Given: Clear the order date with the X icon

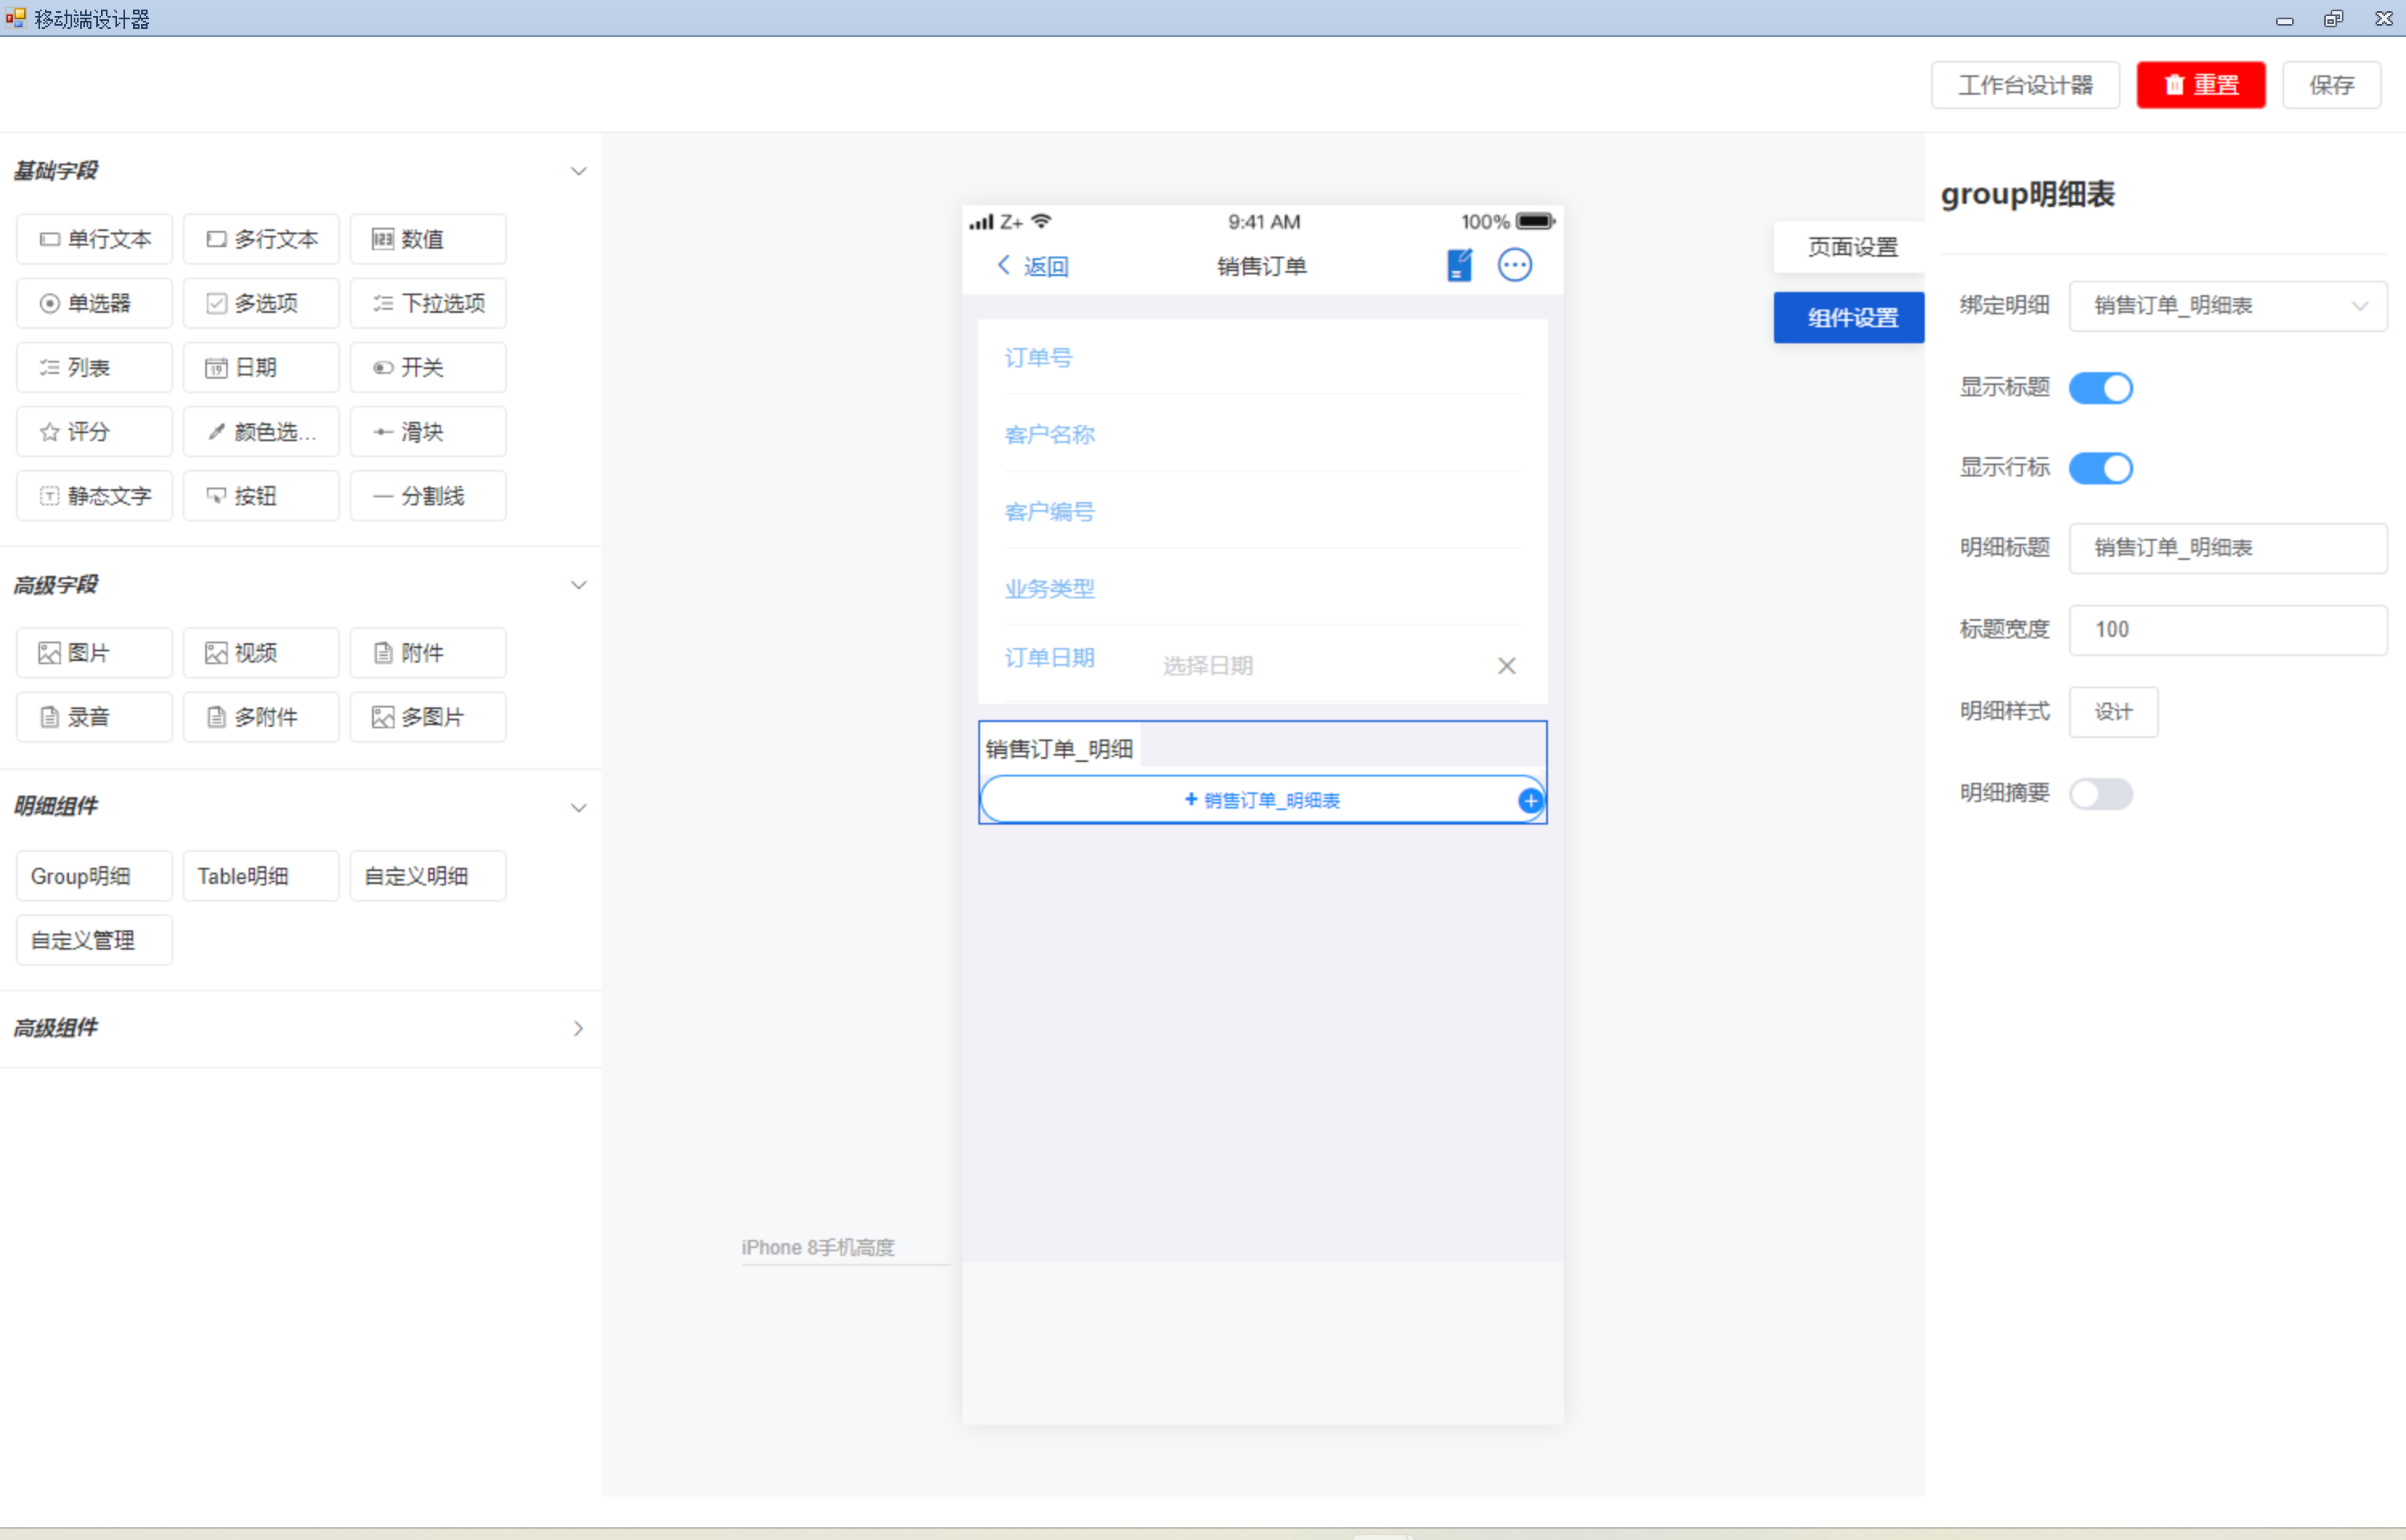Looking at the screenshot, I should (x=1506, y=666).
